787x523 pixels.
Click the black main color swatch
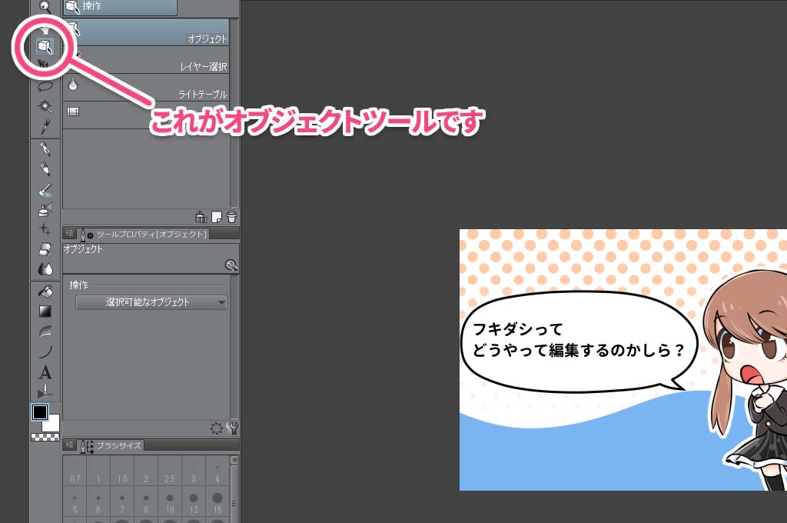pyautogui.click(x=40, y=412)
